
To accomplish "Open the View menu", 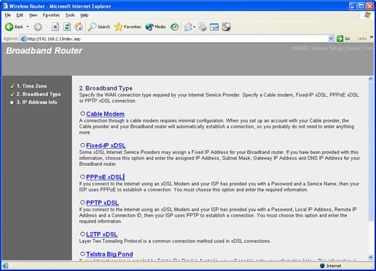I will coord(33,15).
